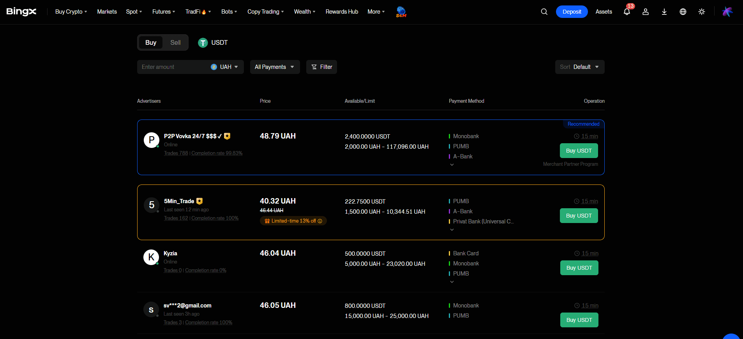Screen dimensions: 743x339
Task: Open the Spot menu
Action: click(134, 12)
